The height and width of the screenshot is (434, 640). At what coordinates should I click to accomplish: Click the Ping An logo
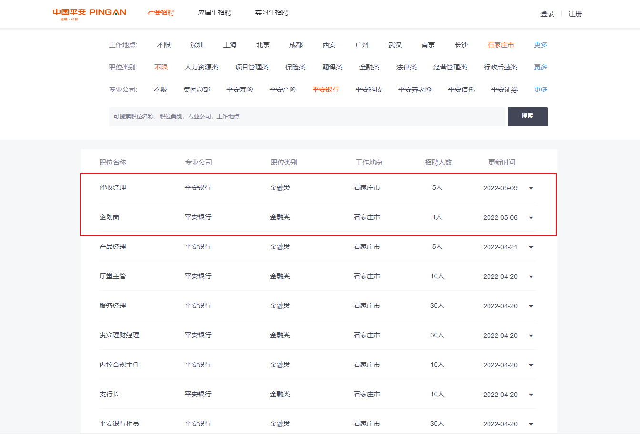click(89, 14)
